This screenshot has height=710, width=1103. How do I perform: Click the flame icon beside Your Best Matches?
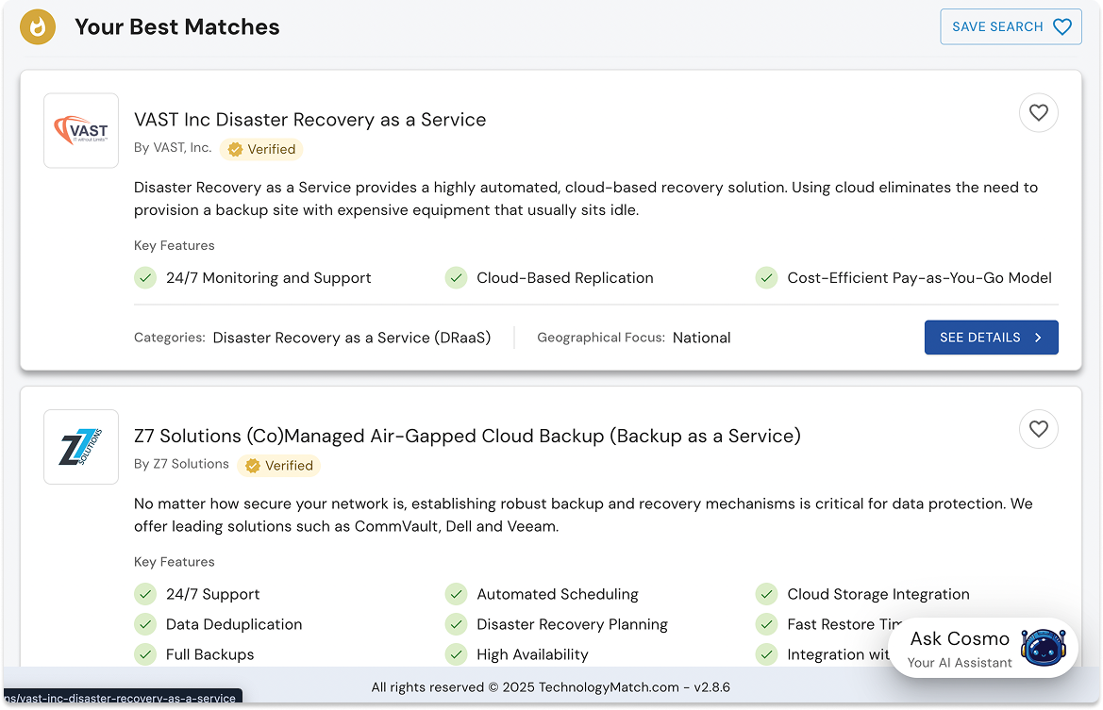[38, 26]
